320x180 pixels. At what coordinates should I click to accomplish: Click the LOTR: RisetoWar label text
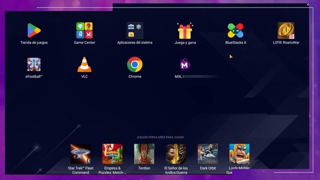click(x=286, y=42)
